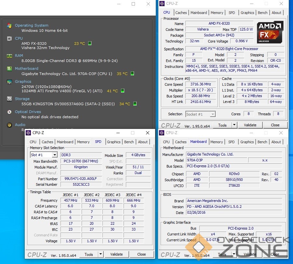
Task: Open the Optical Drives section link
Action: coord(28,112)
